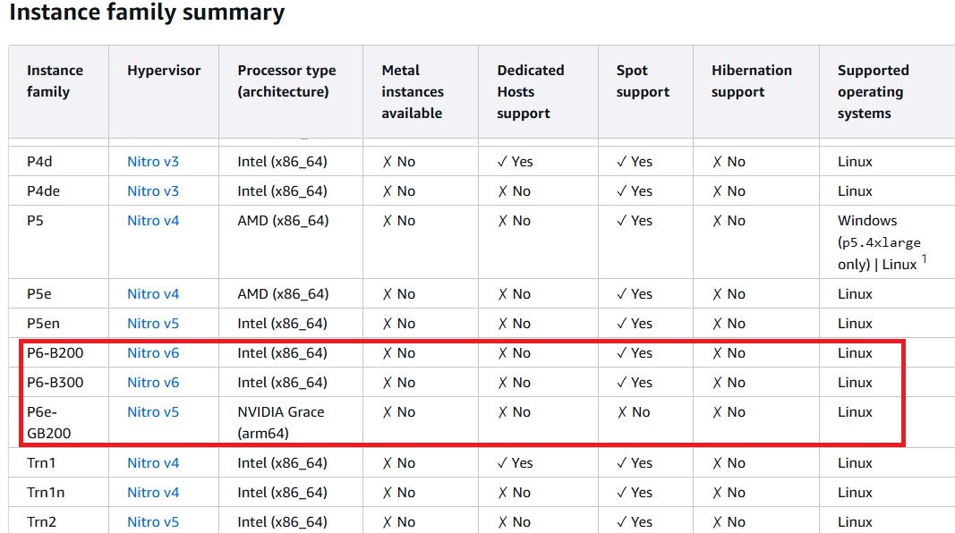Open the Nitro v3 link for P4de
This screenshot has height=533, width=955.
pyautogui.click(x=153, y=191)
